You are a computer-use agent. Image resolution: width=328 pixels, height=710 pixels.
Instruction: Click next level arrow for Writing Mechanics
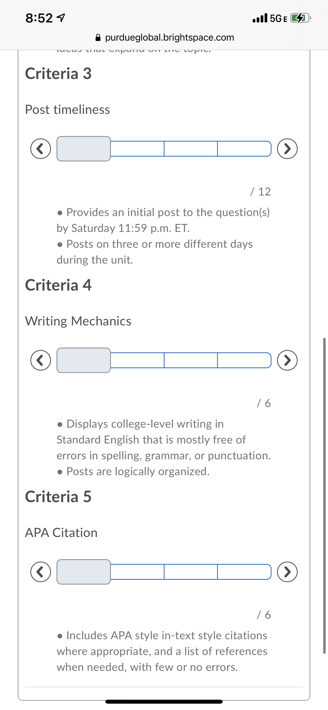[287, 360]
